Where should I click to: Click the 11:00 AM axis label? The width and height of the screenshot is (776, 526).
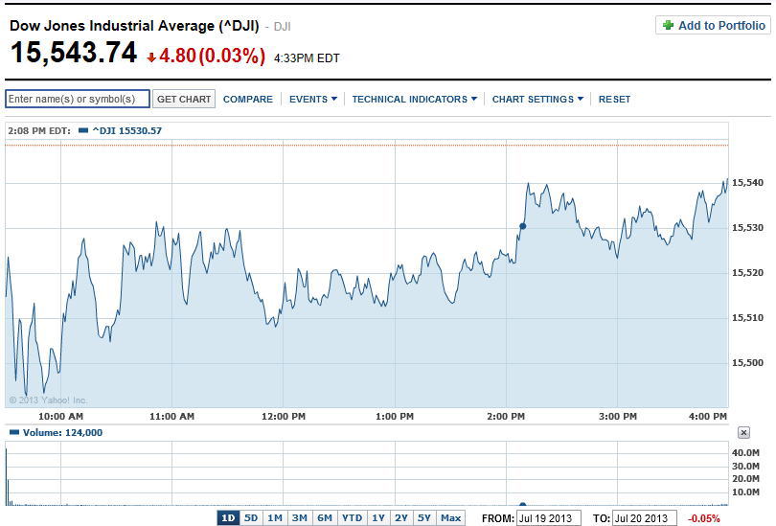coord(171,417)
